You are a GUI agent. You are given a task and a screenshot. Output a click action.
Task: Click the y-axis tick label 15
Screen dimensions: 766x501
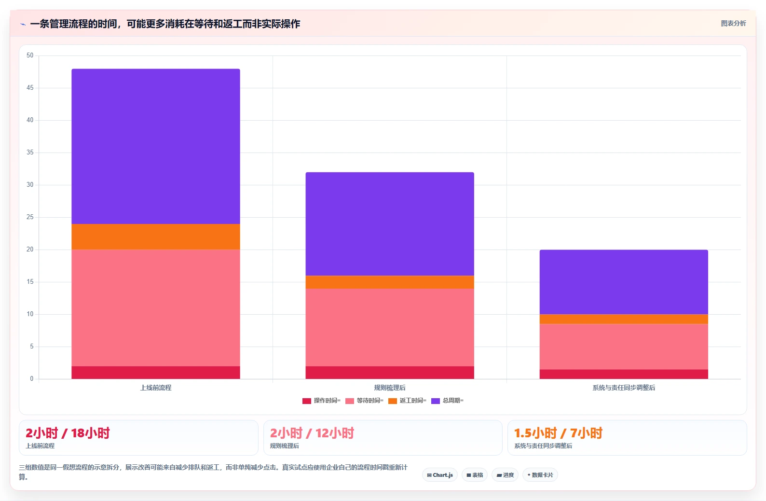30,282
